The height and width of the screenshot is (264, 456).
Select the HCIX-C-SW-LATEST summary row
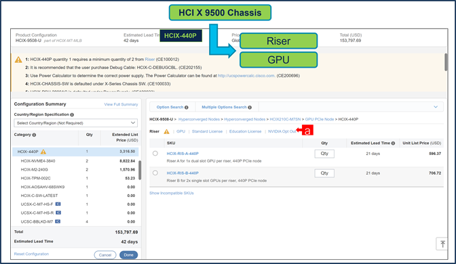click(75, 196)
